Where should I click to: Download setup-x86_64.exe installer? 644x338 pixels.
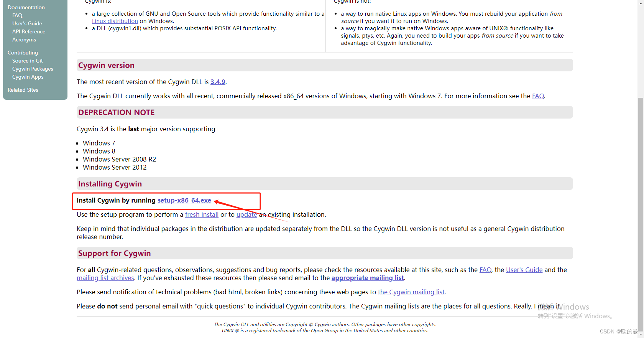tap(184, 200)
